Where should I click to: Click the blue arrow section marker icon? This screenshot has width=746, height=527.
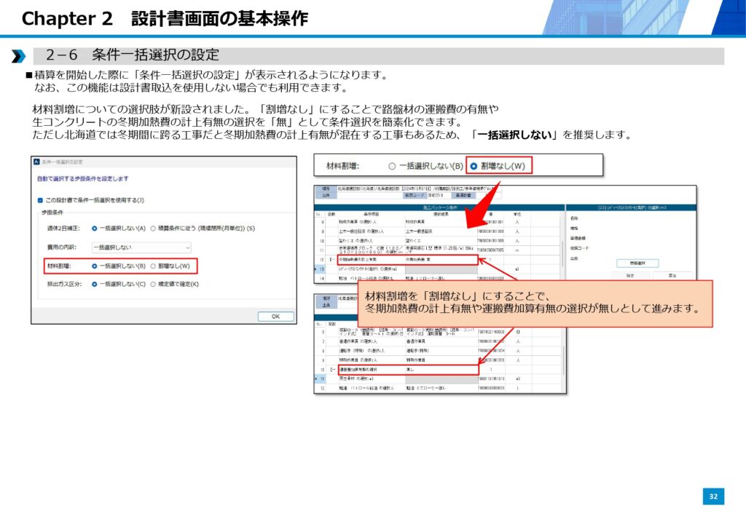pyautogui.click(x=19, y=56)
